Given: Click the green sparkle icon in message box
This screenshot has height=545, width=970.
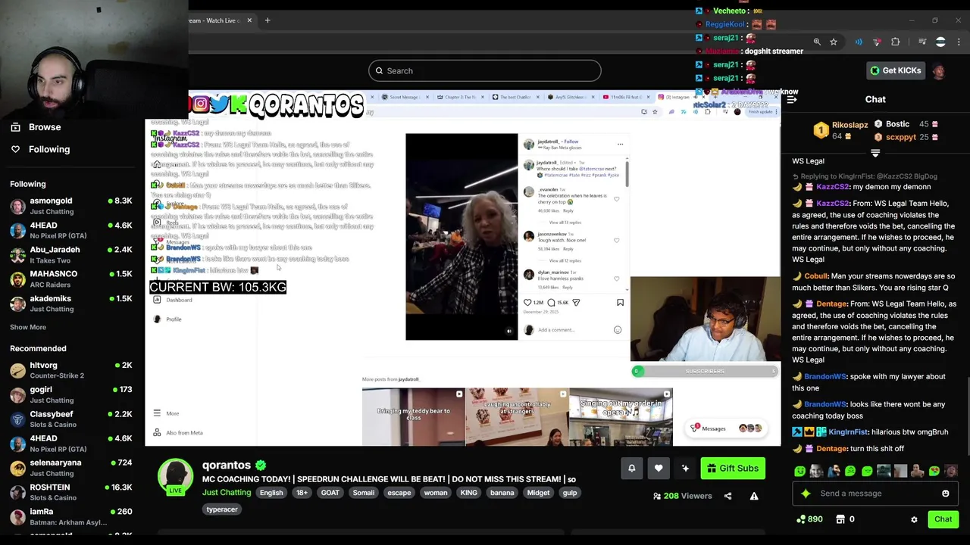Looking at the screenshot, I should coord(806,494).
